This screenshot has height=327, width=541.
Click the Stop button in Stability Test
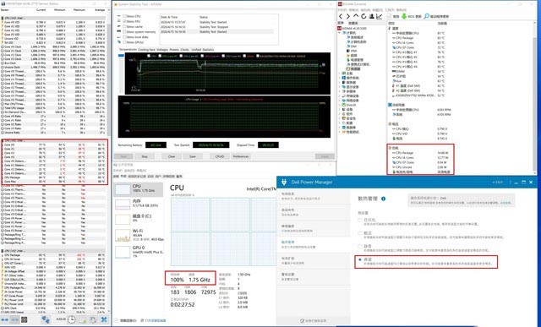tap(145, 156)
